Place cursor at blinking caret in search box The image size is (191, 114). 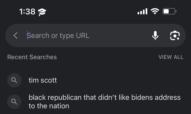point(27,35)
